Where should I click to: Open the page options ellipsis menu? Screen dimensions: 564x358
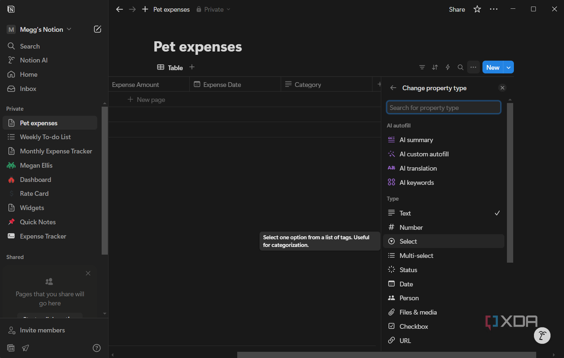pos(494,9)
